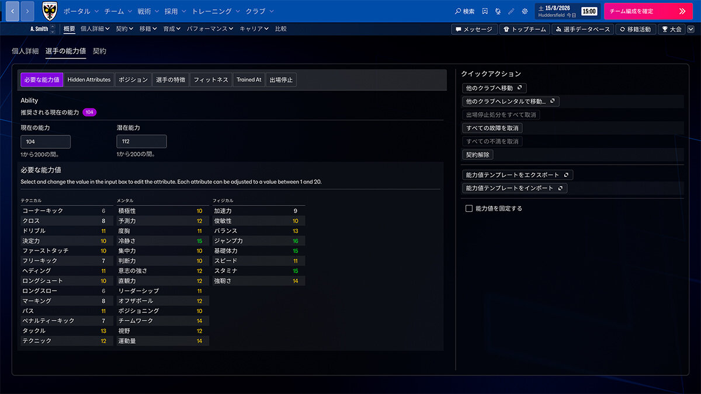
Task: Click 他のクラブへレンタルで移動 quick action
Action: click(510, 102)
